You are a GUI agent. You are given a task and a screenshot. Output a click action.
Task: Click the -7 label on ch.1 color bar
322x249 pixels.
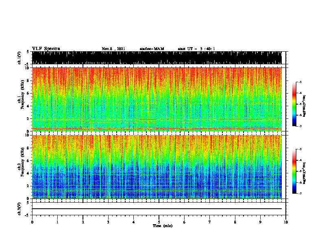click(300, 126)
